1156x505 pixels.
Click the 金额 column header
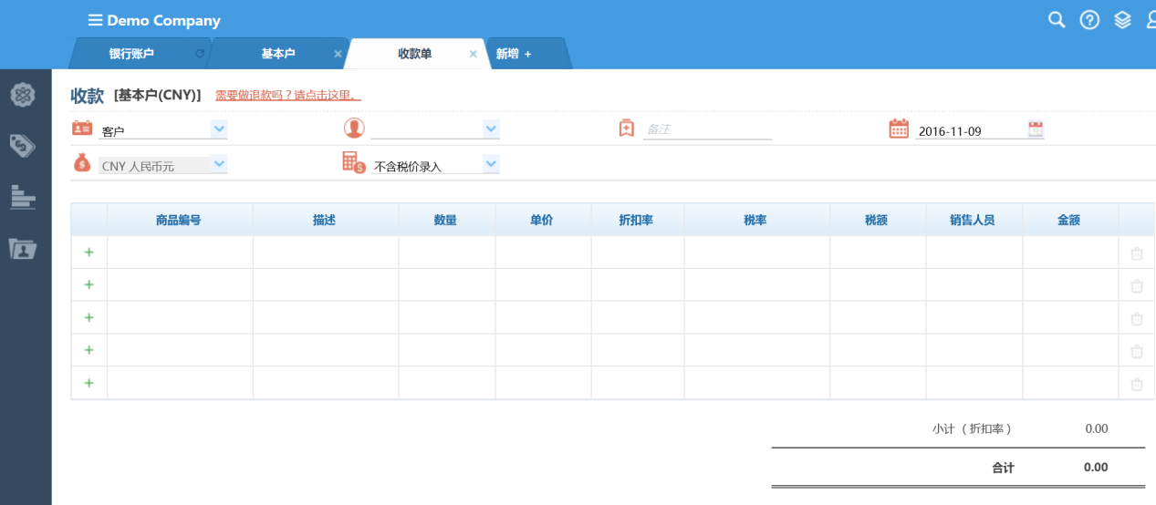click(x=1070, y=220)
